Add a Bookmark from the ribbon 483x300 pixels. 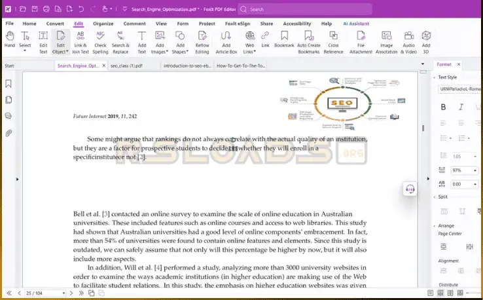(284, 39)
